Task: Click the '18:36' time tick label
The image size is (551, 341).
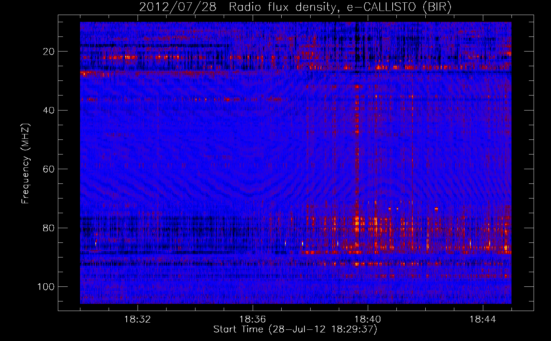Action: pos(253,320)
